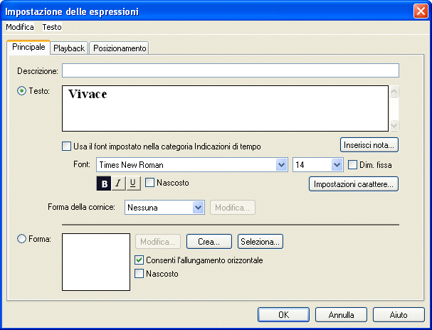Viewport: 432px width, 330px height.
Task: Uncheck Consenti l'allungamento orizzontale
Action: coord(139,260)
